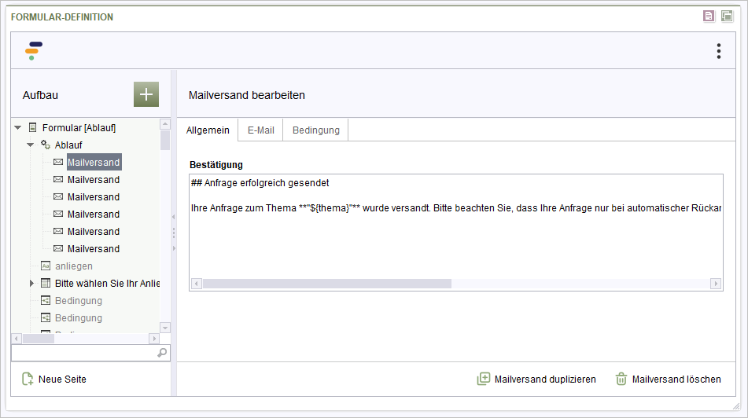The height and width of the screenshot is (418, 748).
Task: Click the table icon beside Bitte wählen Sie
Action: 46,283
